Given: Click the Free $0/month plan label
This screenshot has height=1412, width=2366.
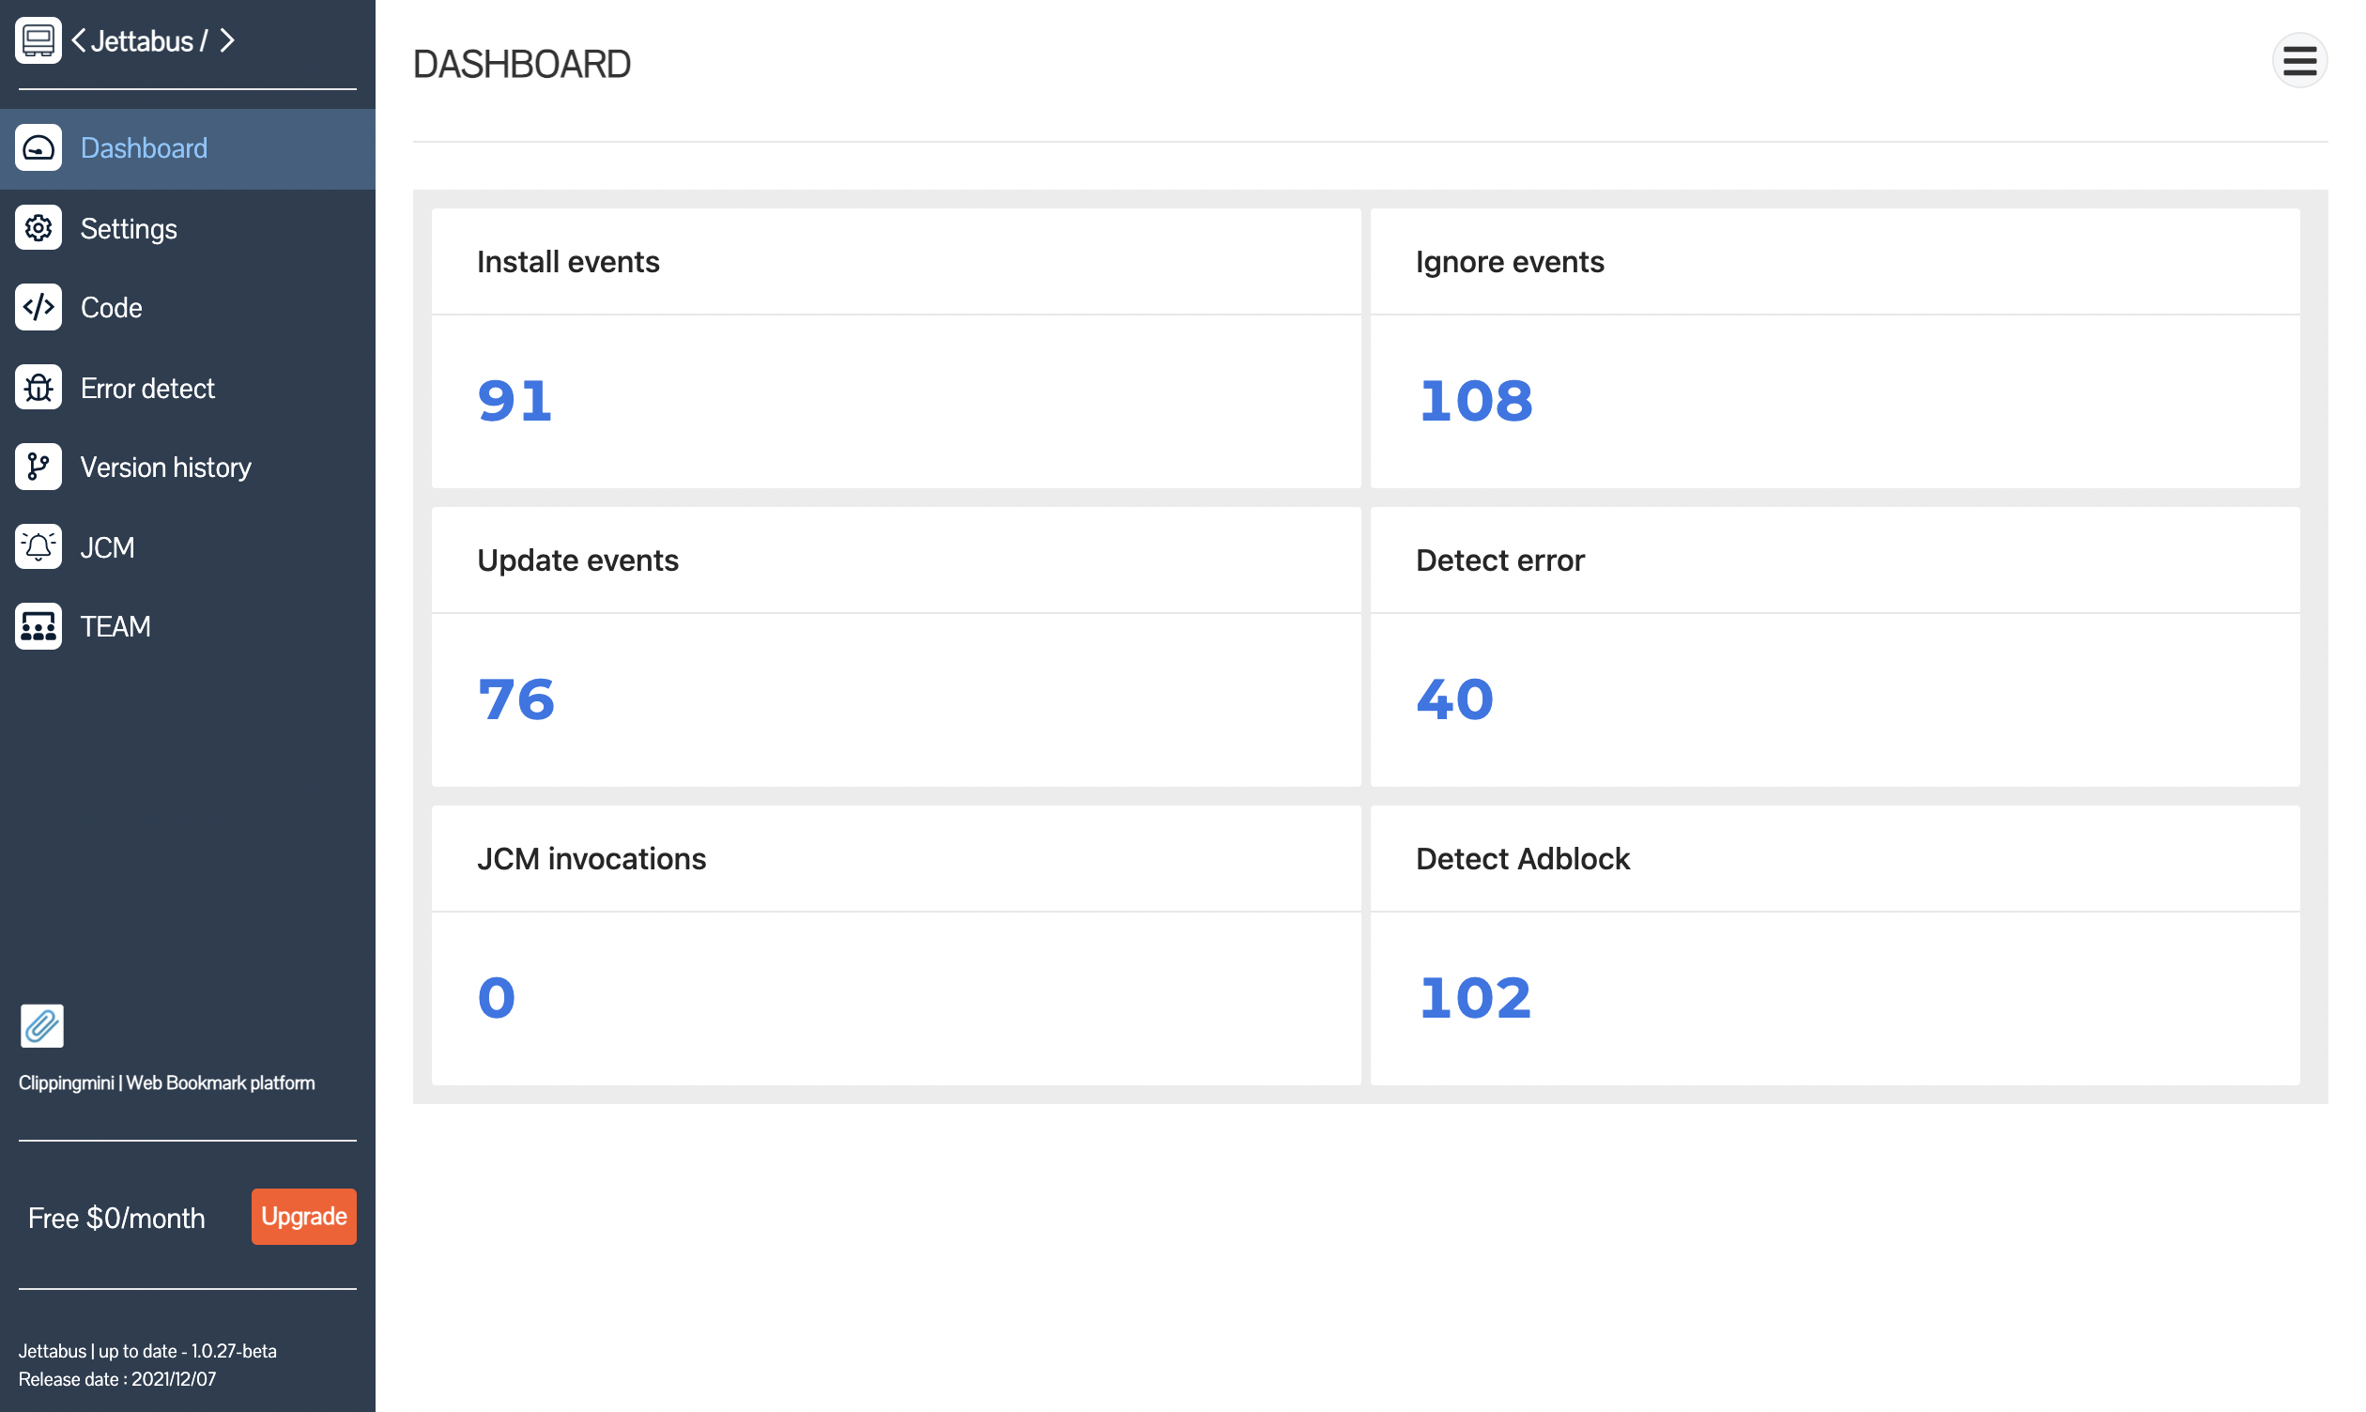Looking at the screenshot, I should (116, 1217).
